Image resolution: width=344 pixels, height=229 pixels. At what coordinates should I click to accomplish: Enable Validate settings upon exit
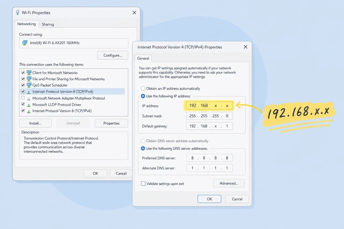click(143, 183)
